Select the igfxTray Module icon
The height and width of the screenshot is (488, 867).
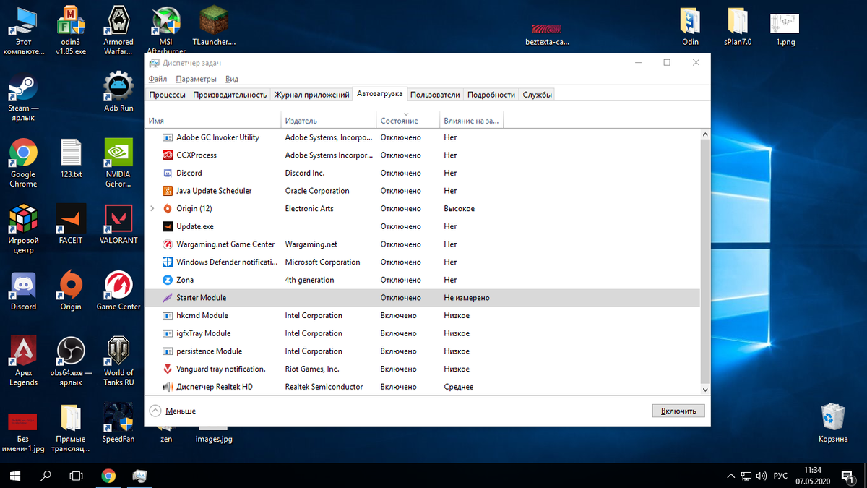pyautogui.click(x=168, y=333)
